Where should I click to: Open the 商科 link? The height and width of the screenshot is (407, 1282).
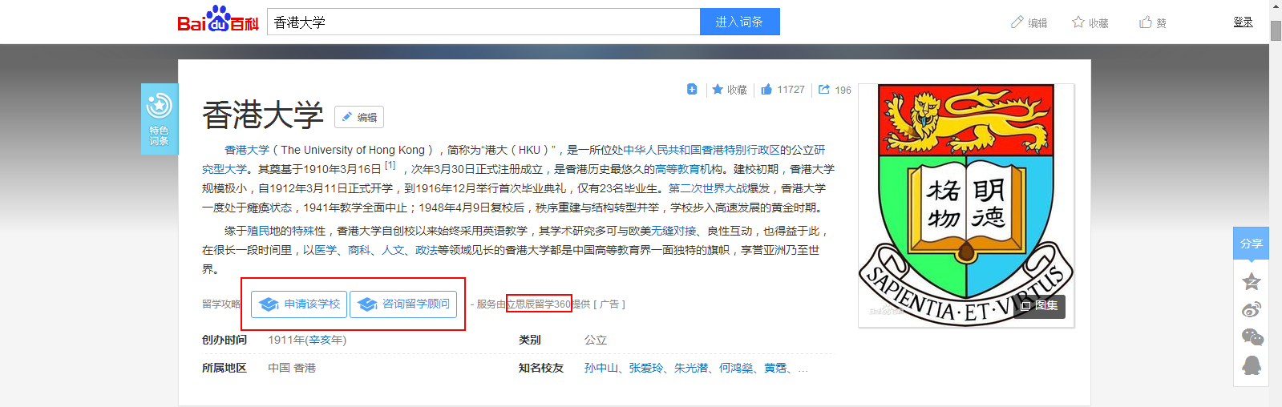pyautogui.click(x=359, y=250)
